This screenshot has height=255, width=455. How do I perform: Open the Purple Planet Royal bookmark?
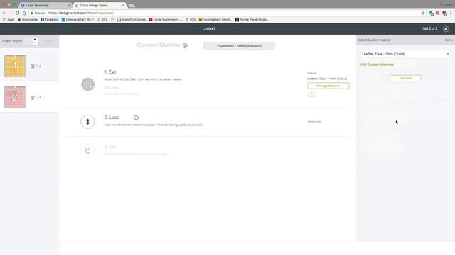pos(252,20)
